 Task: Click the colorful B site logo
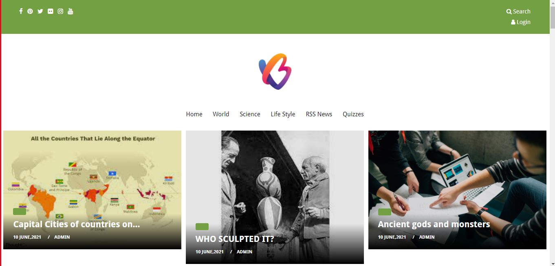pos(275,71)
